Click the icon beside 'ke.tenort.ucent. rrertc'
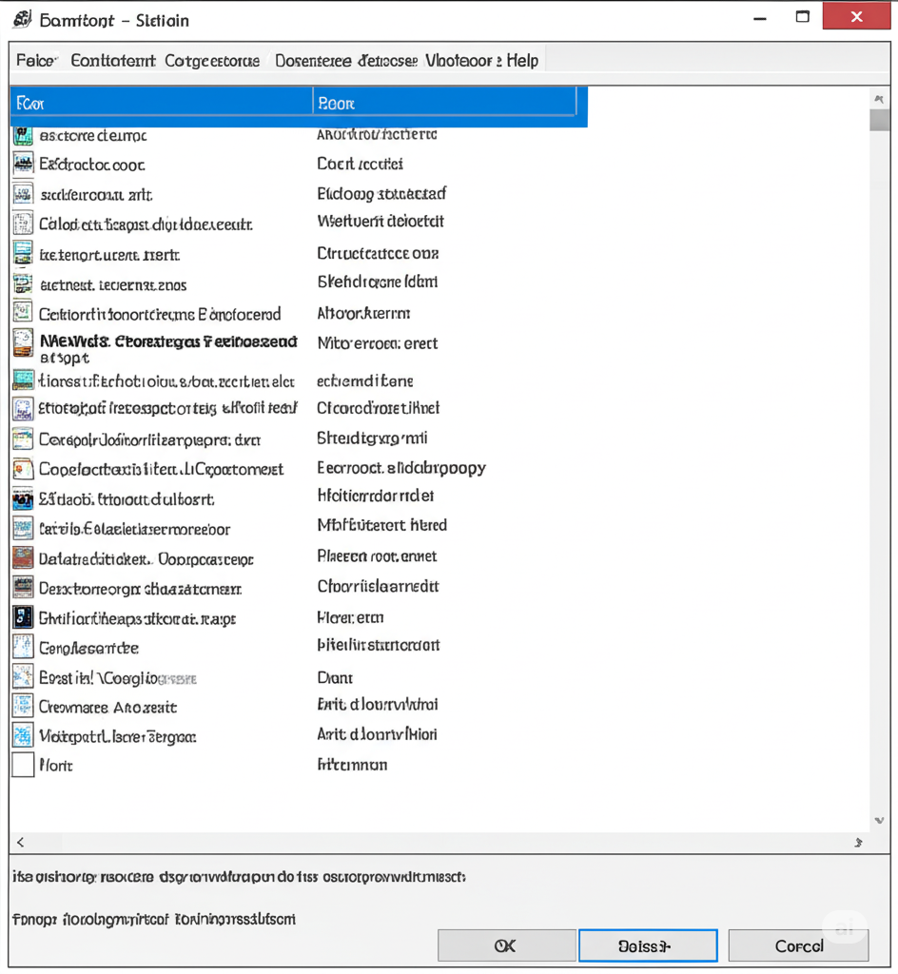The width and height of the screenshot is (898, 974). point(23,254)
